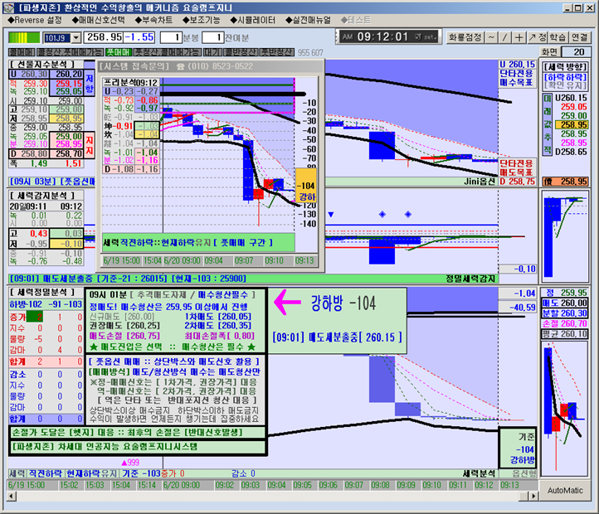Open the 보조기능 menu
This screenshot has height=514, width=599.
[202, 20]
